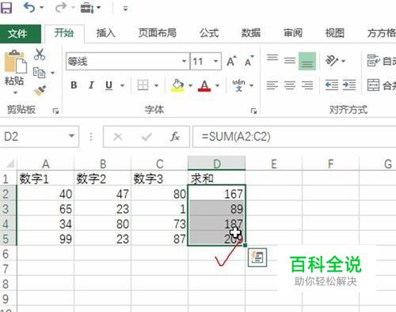The height and width of the screenshot is (312, 396).
Task: Center text horizontally
Action: (290, 85)
